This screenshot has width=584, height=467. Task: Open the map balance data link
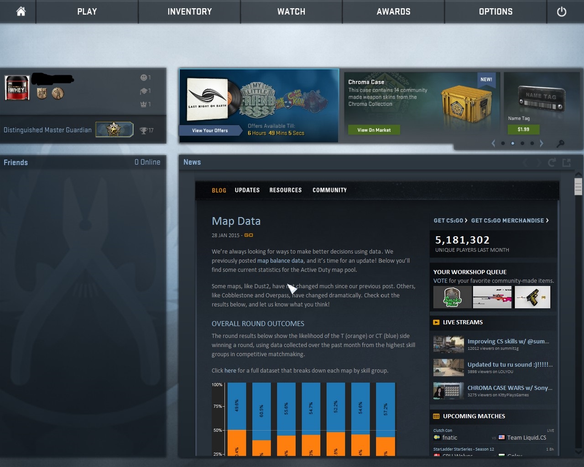coord(280,260)
